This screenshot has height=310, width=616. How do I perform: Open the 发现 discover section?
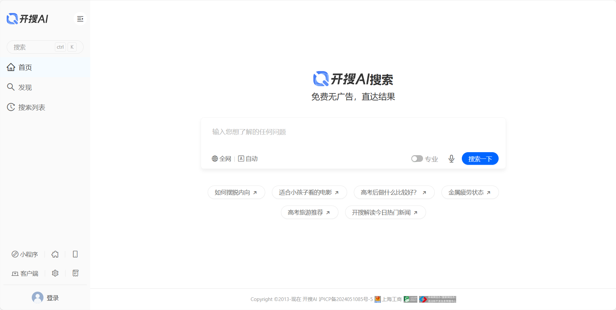(x=25, y=87)
